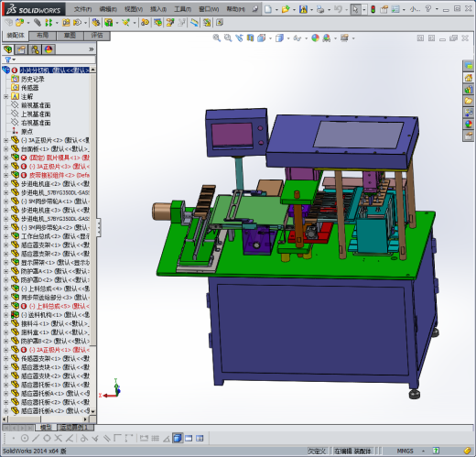Open the ConfigurationManager tab icon

35,49
